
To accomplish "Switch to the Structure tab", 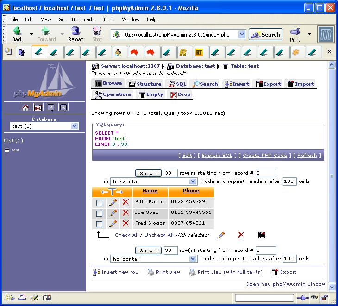I will click(x=145, y=84).
